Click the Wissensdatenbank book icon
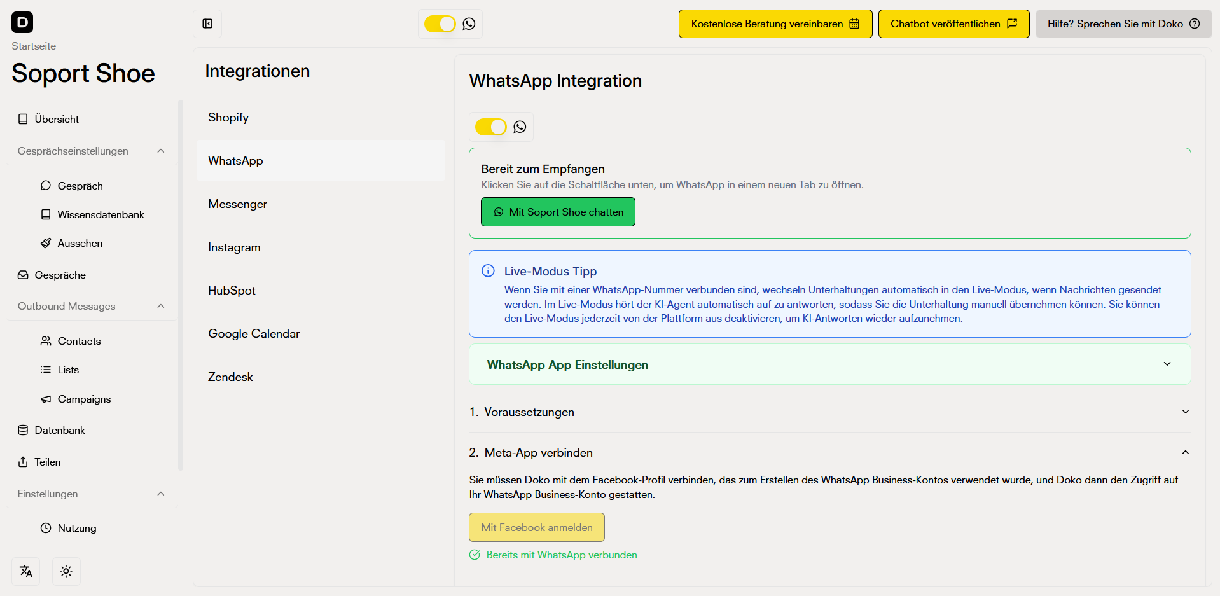Screen dimensions: 1220x596 [46, 214]
